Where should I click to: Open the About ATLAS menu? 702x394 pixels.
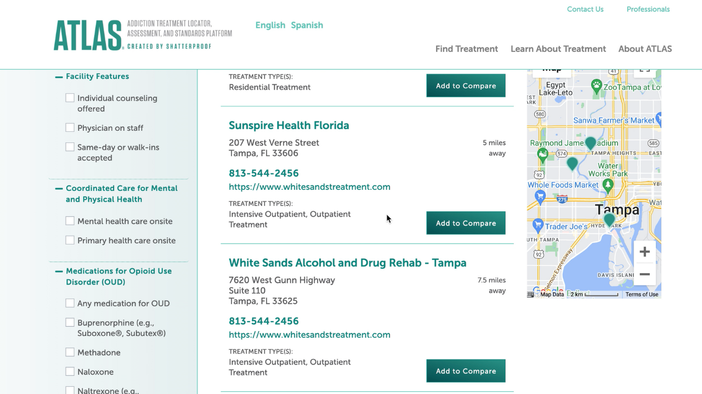tap(645, 49)
